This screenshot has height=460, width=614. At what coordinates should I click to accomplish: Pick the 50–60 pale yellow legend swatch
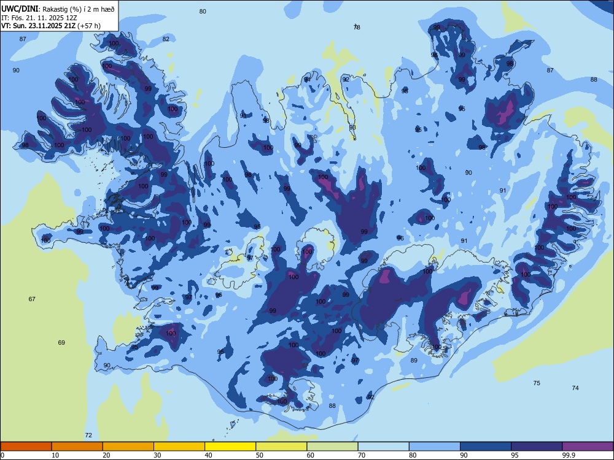click(x=281, y=447)
